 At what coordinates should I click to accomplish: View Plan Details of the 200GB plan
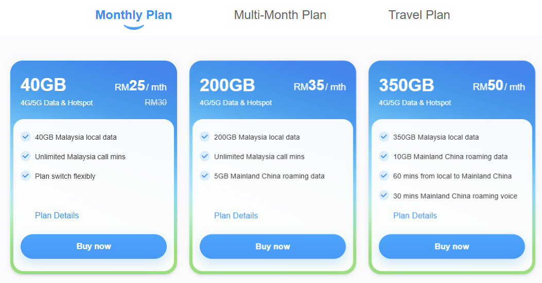(x=236, y=215)
